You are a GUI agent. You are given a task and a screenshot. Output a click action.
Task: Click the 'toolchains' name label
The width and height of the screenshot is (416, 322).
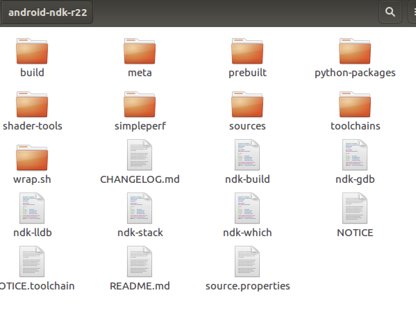355,126
